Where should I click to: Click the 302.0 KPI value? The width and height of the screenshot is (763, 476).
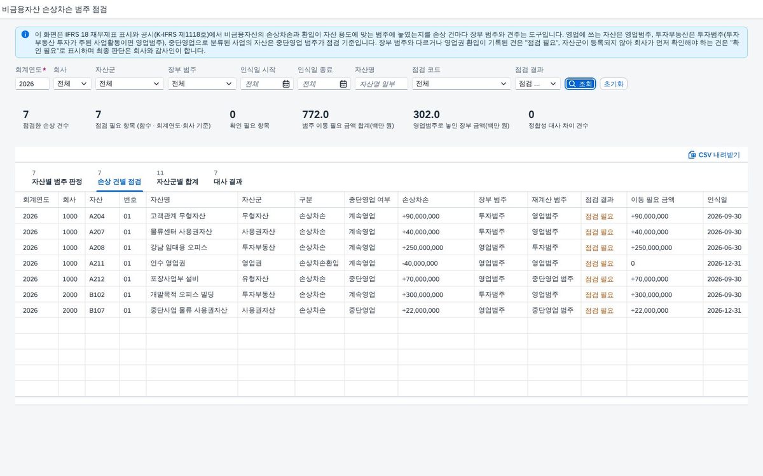point(427,114)
